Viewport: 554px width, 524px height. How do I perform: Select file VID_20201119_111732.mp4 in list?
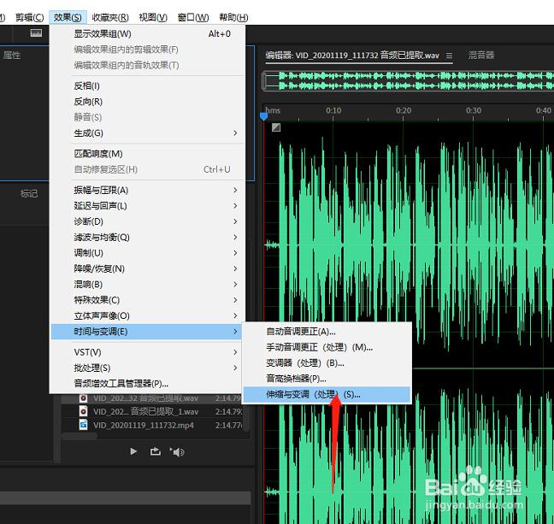(x=153, y=425)
